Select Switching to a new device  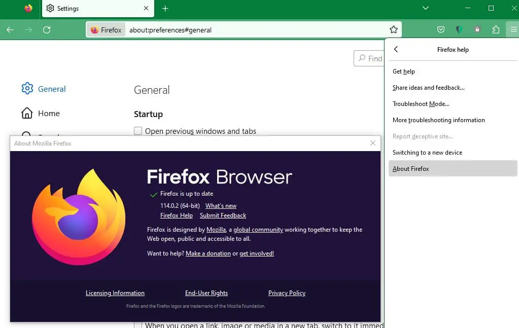point(453,153)
